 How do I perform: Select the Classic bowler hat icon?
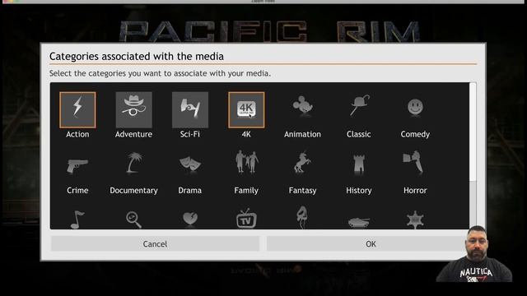click(359, 105)
